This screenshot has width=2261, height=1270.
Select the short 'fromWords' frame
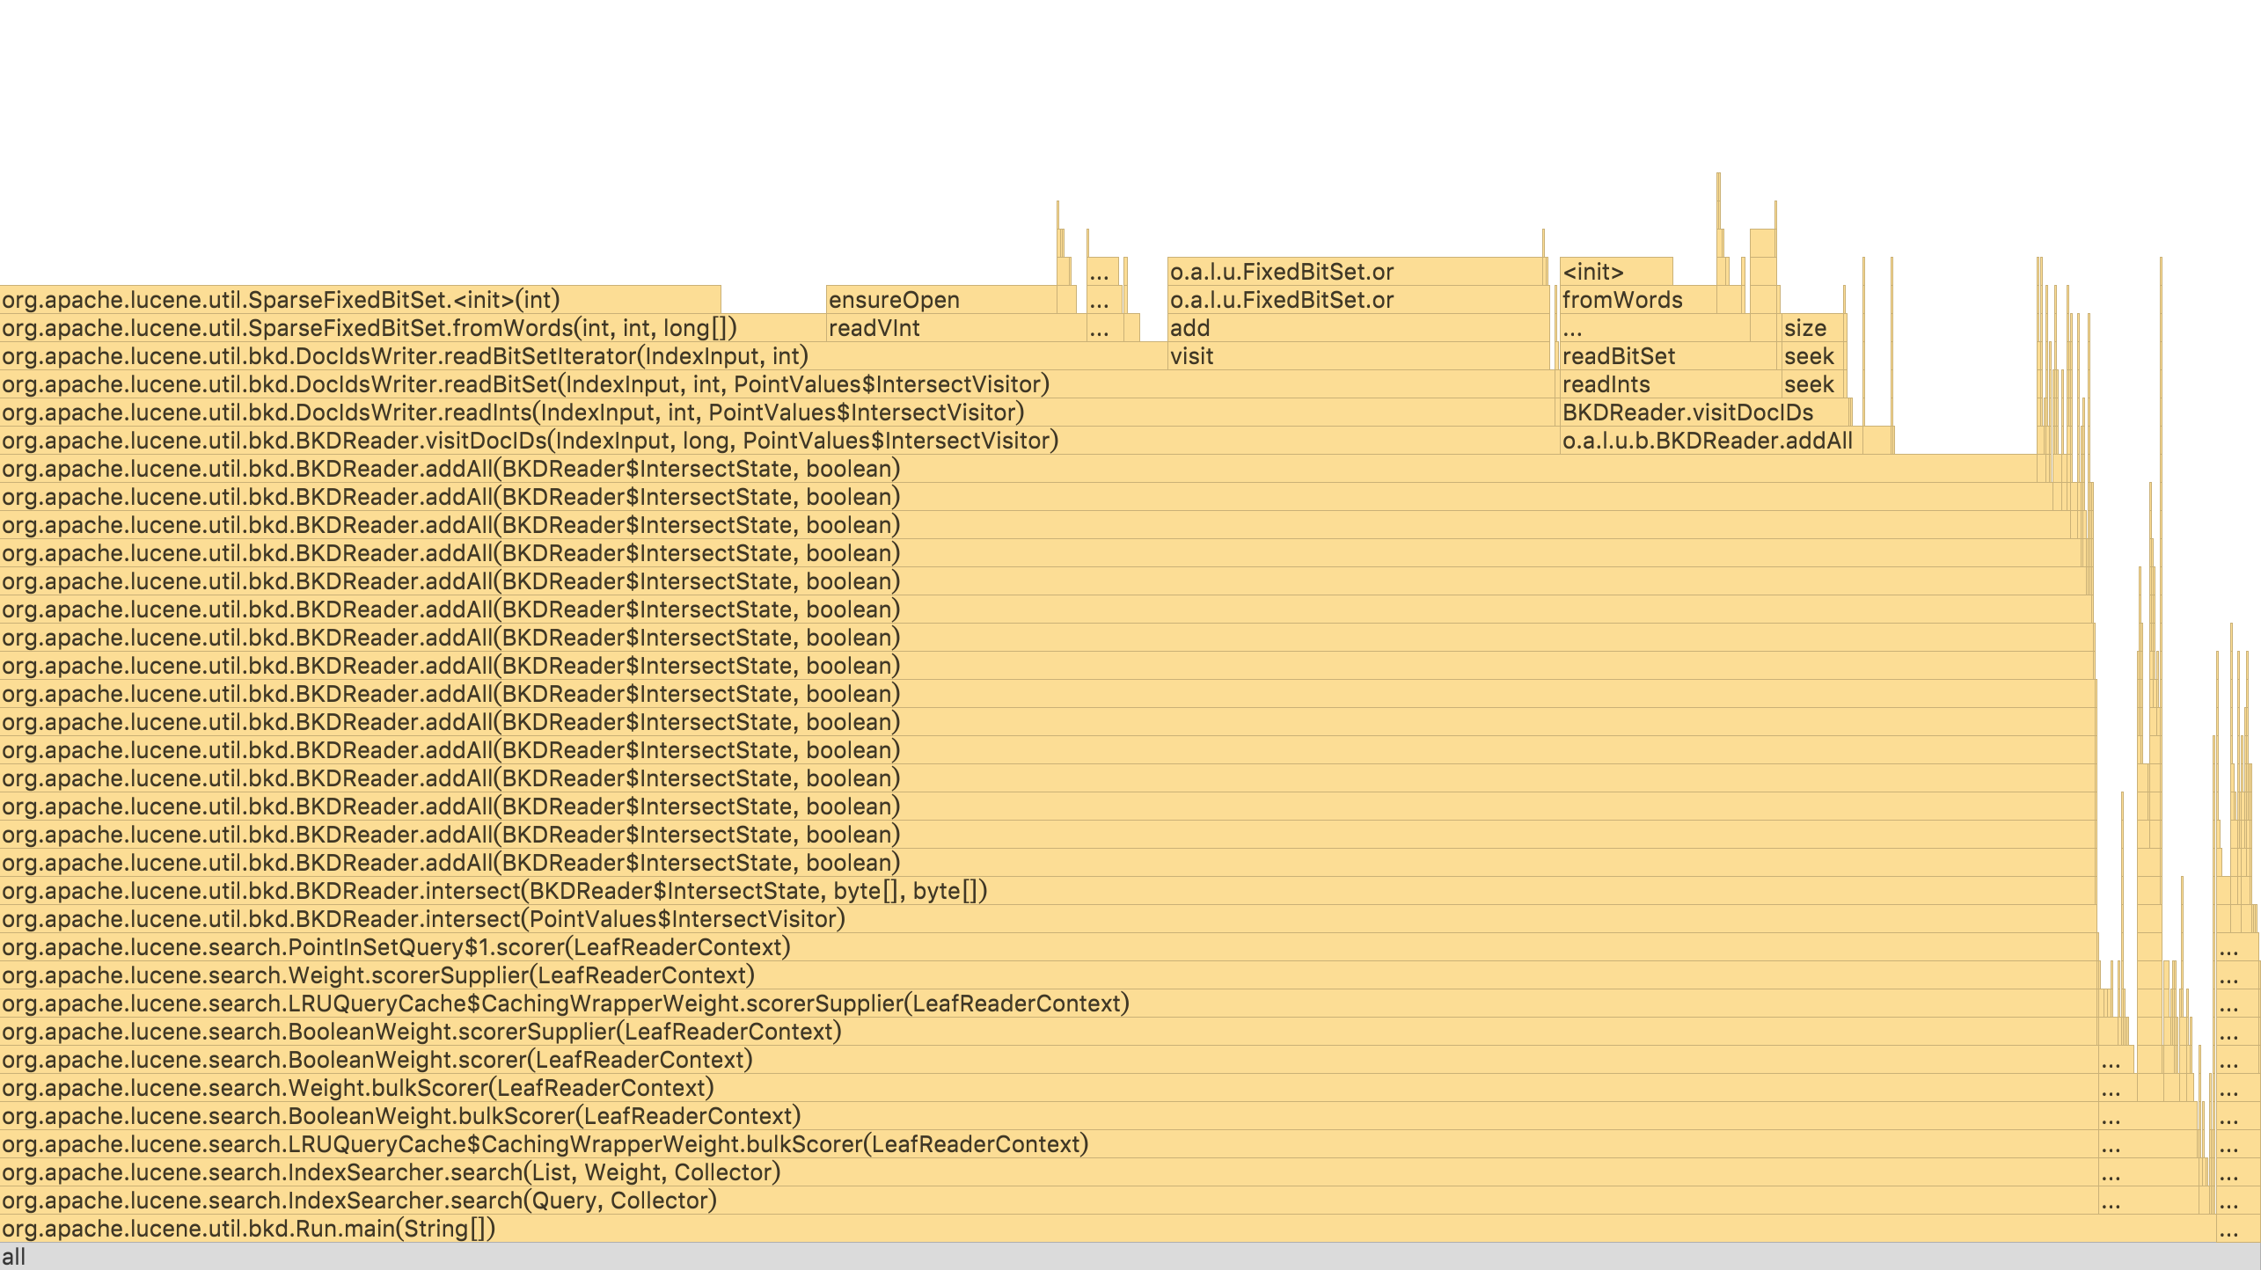pos(1638,300)
